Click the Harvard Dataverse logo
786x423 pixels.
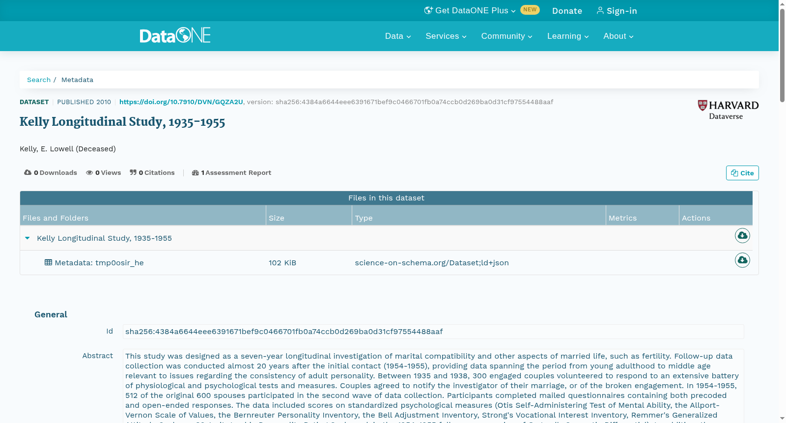(728, 110)
